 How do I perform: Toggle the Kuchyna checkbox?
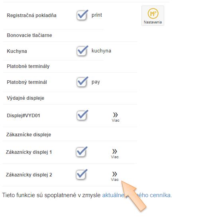point(82,51)
